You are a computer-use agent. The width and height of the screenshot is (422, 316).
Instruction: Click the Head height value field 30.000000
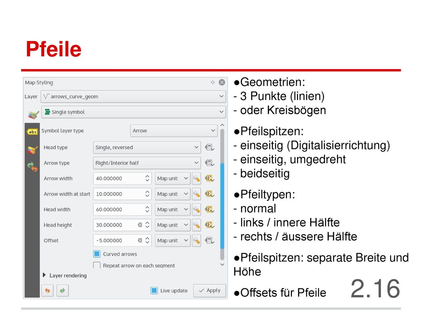pyautogui.click(x=122, y=225)
